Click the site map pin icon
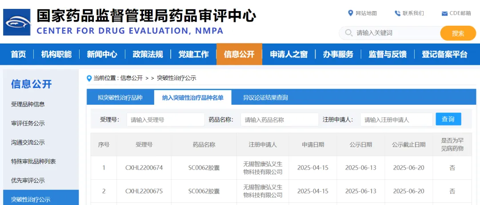Image resolution: width=480 pixels, height=205 pixels. 351,13
